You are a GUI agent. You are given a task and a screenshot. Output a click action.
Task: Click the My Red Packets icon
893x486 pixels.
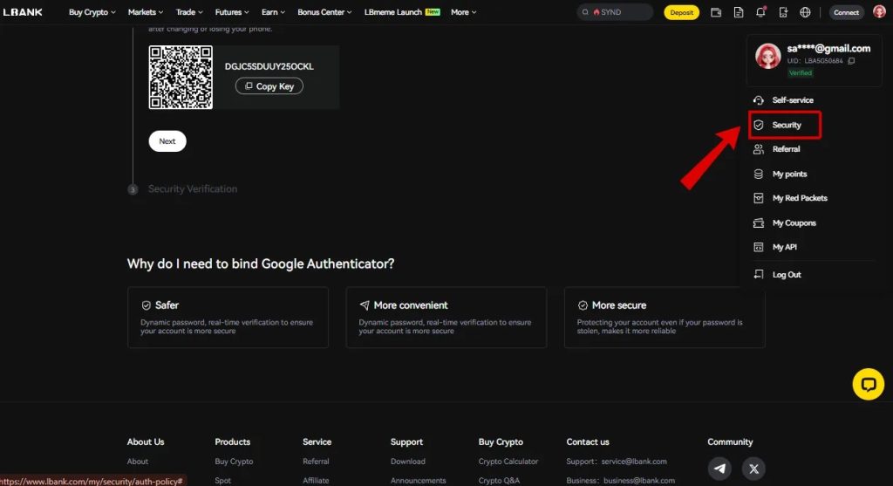click(759, 198)
